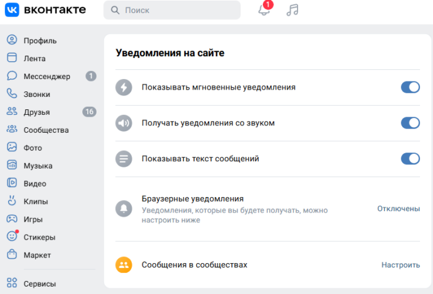Click the Мессенджер unread counter badge
Image resolution: width=433 pixels, height=294 pixels.
point(91,76)
